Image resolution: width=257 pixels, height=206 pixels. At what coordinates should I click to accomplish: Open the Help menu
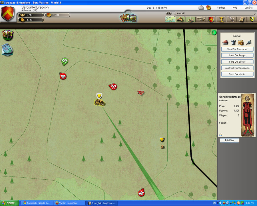click(x=235, y=7)
